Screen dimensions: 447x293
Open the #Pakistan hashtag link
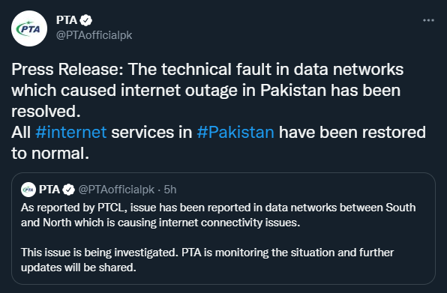235,133
